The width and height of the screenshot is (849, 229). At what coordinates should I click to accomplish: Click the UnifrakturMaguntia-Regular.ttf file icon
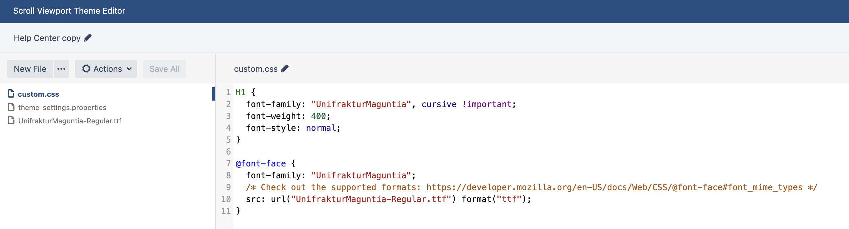(x=11, y=120)
